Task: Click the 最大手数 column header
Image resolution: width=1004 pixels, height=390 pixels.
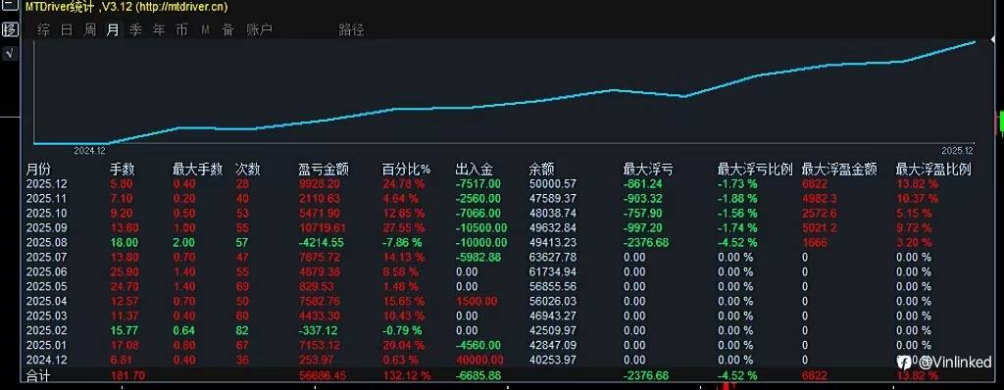Action: click(x=197, y=170)
